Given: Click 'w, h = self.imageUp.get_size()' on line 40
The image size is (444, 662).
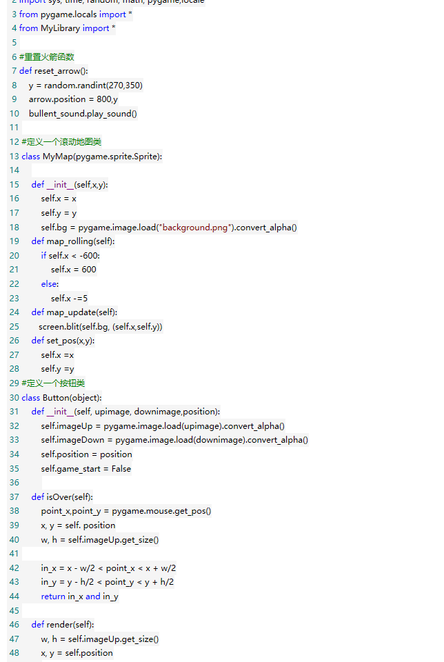Looking at the screenshot, I should tap(100, 540).
